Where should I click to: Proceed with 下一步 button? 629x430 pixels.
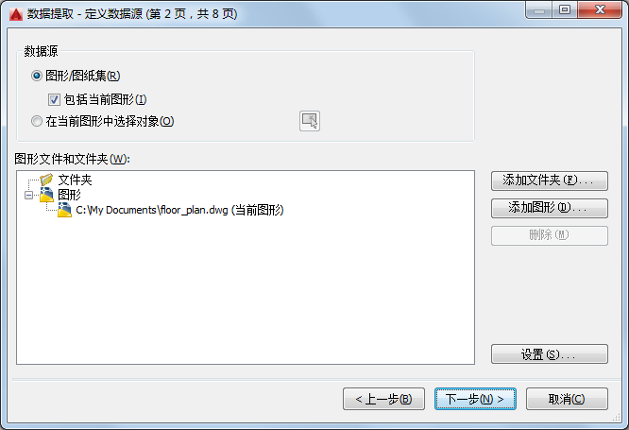tap(475, 399)
